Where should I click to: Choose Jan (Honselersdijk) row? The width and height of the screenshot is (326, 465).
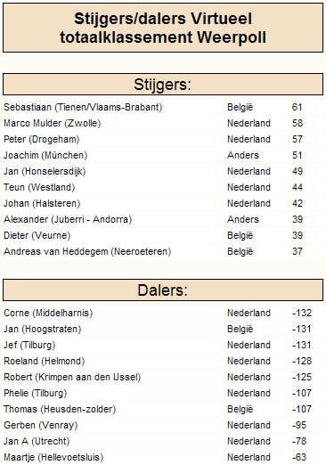tap(163, 171)
